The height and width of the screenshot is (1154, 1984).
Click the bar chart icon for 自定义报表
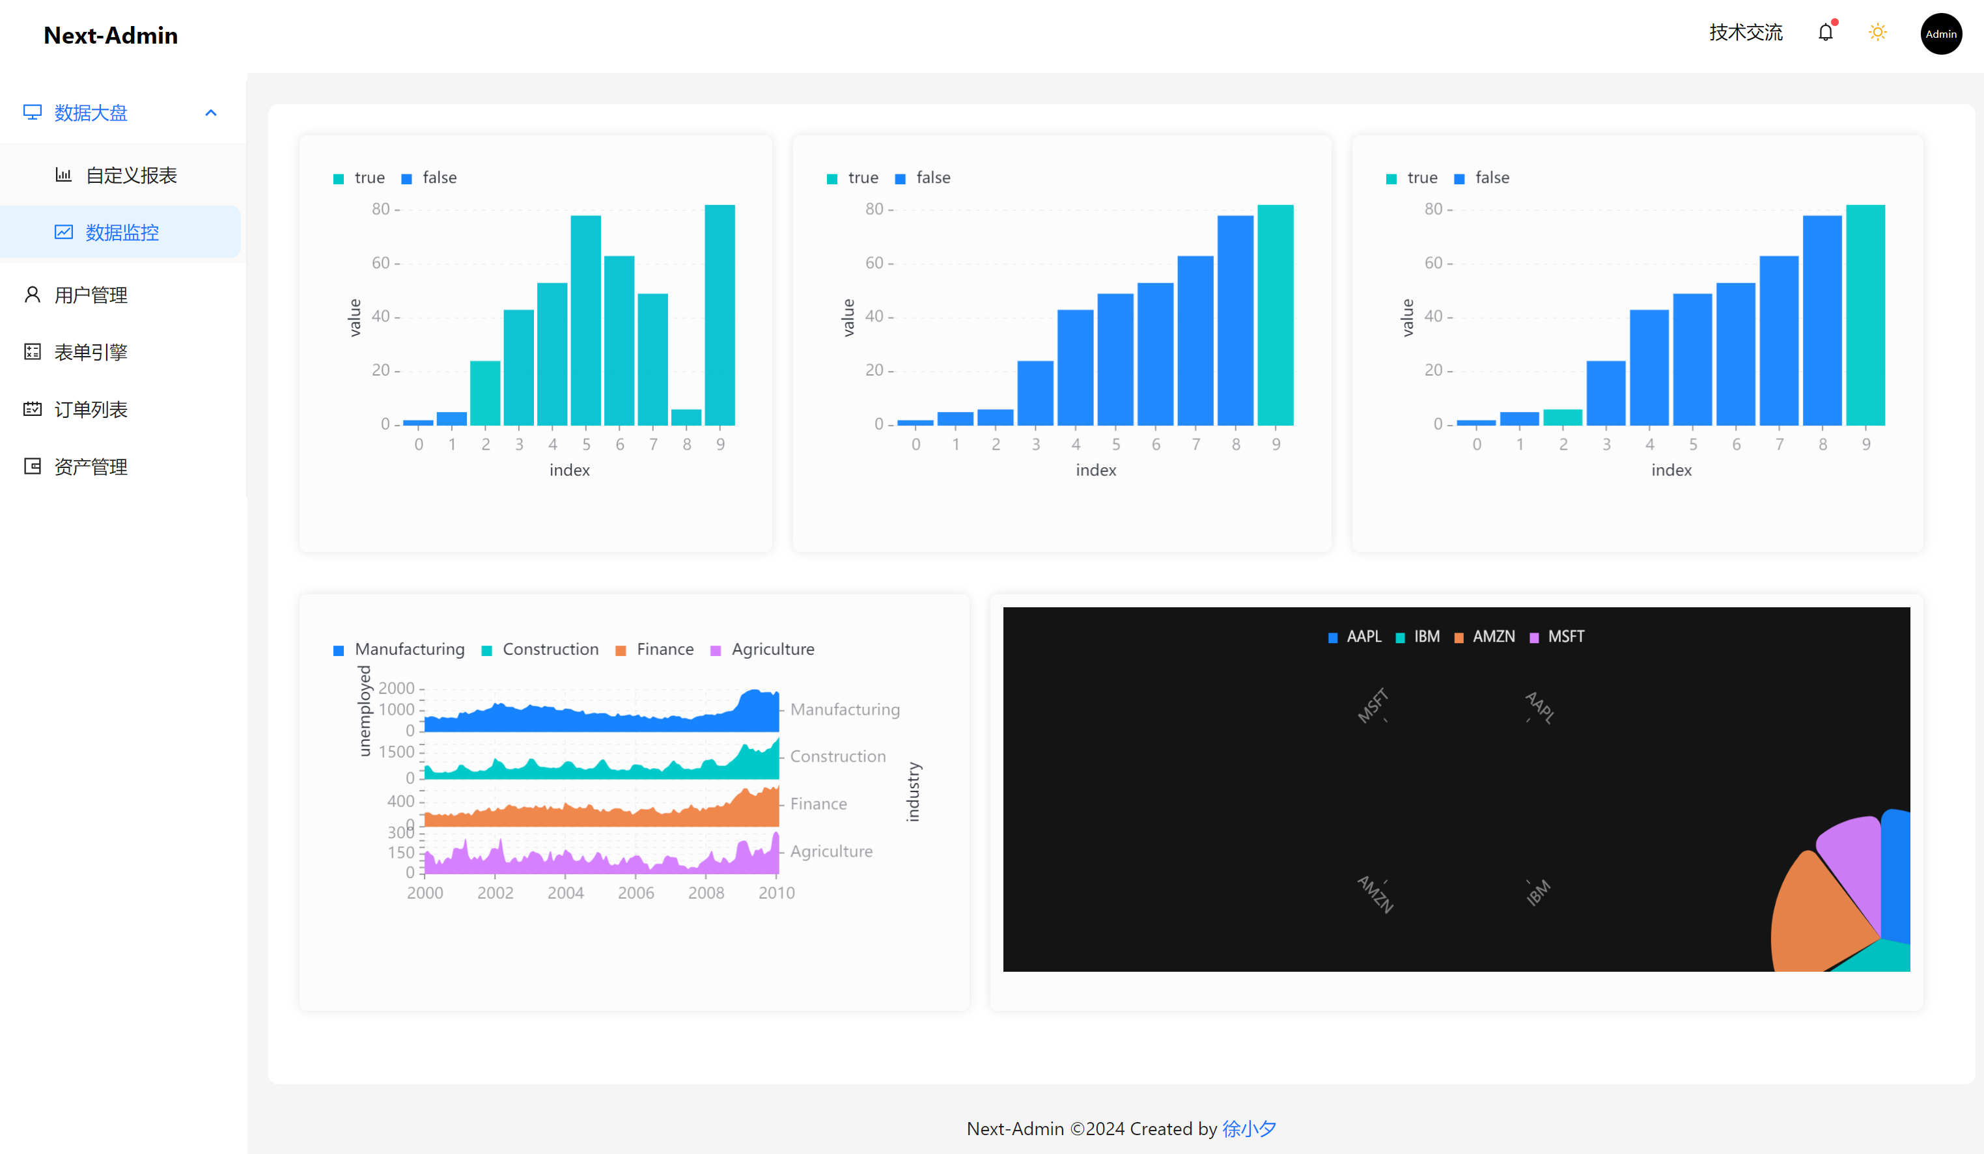64,174
